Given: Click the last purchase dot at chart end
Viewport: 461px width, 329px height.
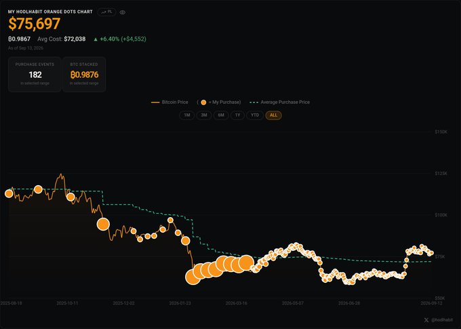Looking at the screenshot, I should (431, 253).
